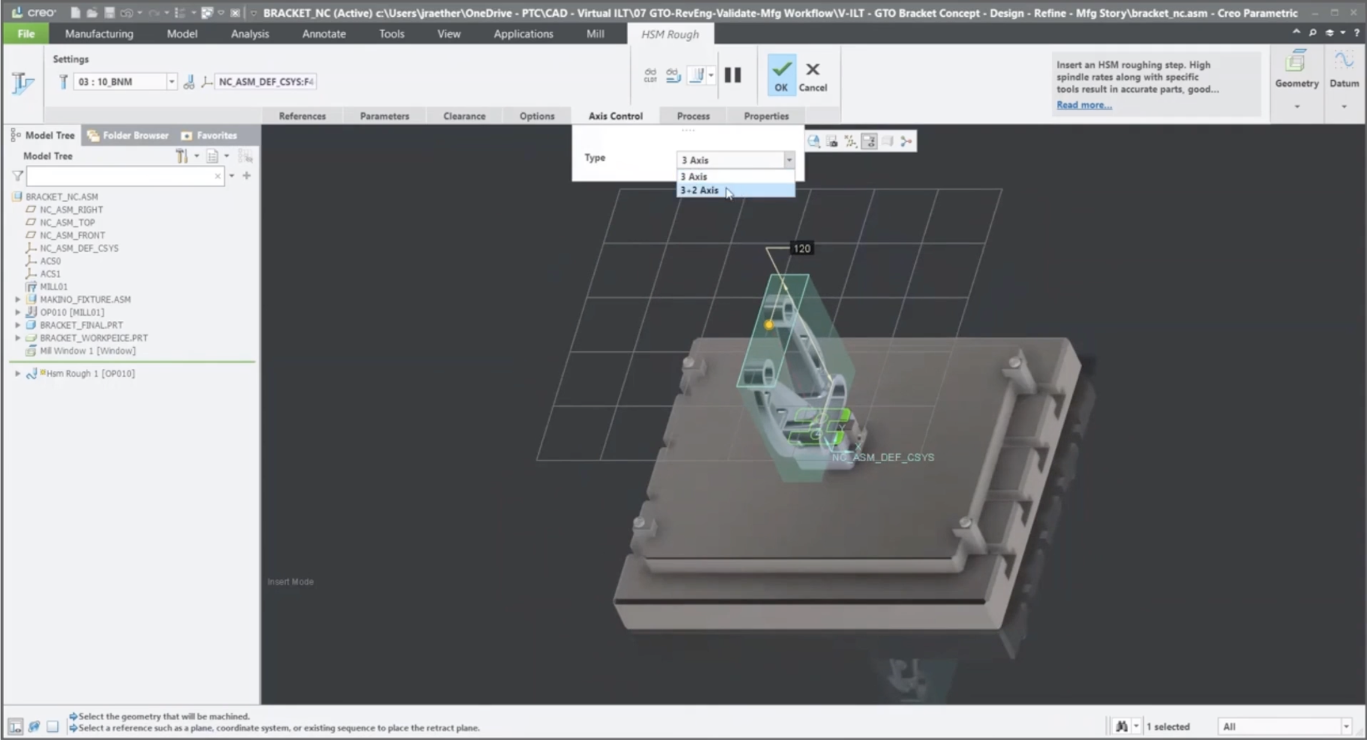
Task: Click the 120 retract distance value label
Action: pos(802,248)
